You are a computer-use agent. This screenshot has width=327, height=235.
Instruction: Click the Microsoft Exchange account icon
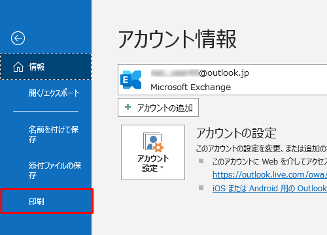point(131,80)
